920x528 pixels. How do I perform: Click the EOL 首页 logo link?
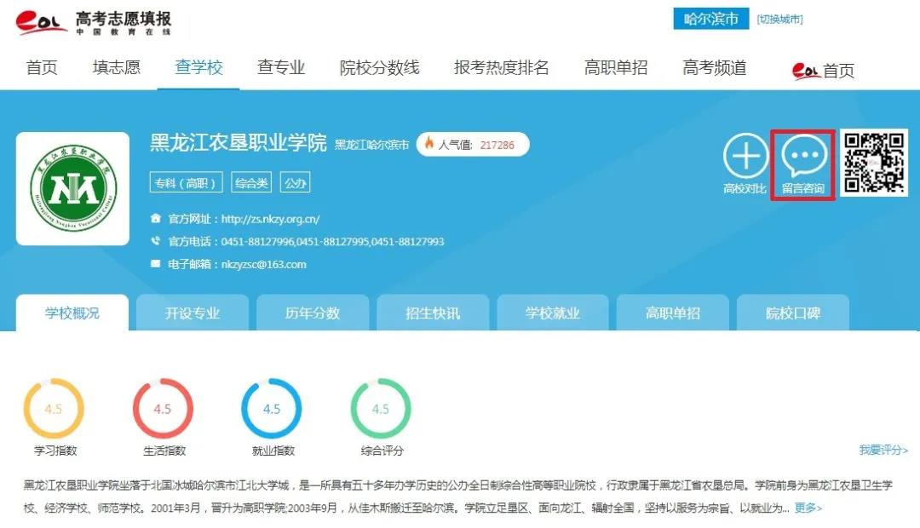(x=823, y=71)
